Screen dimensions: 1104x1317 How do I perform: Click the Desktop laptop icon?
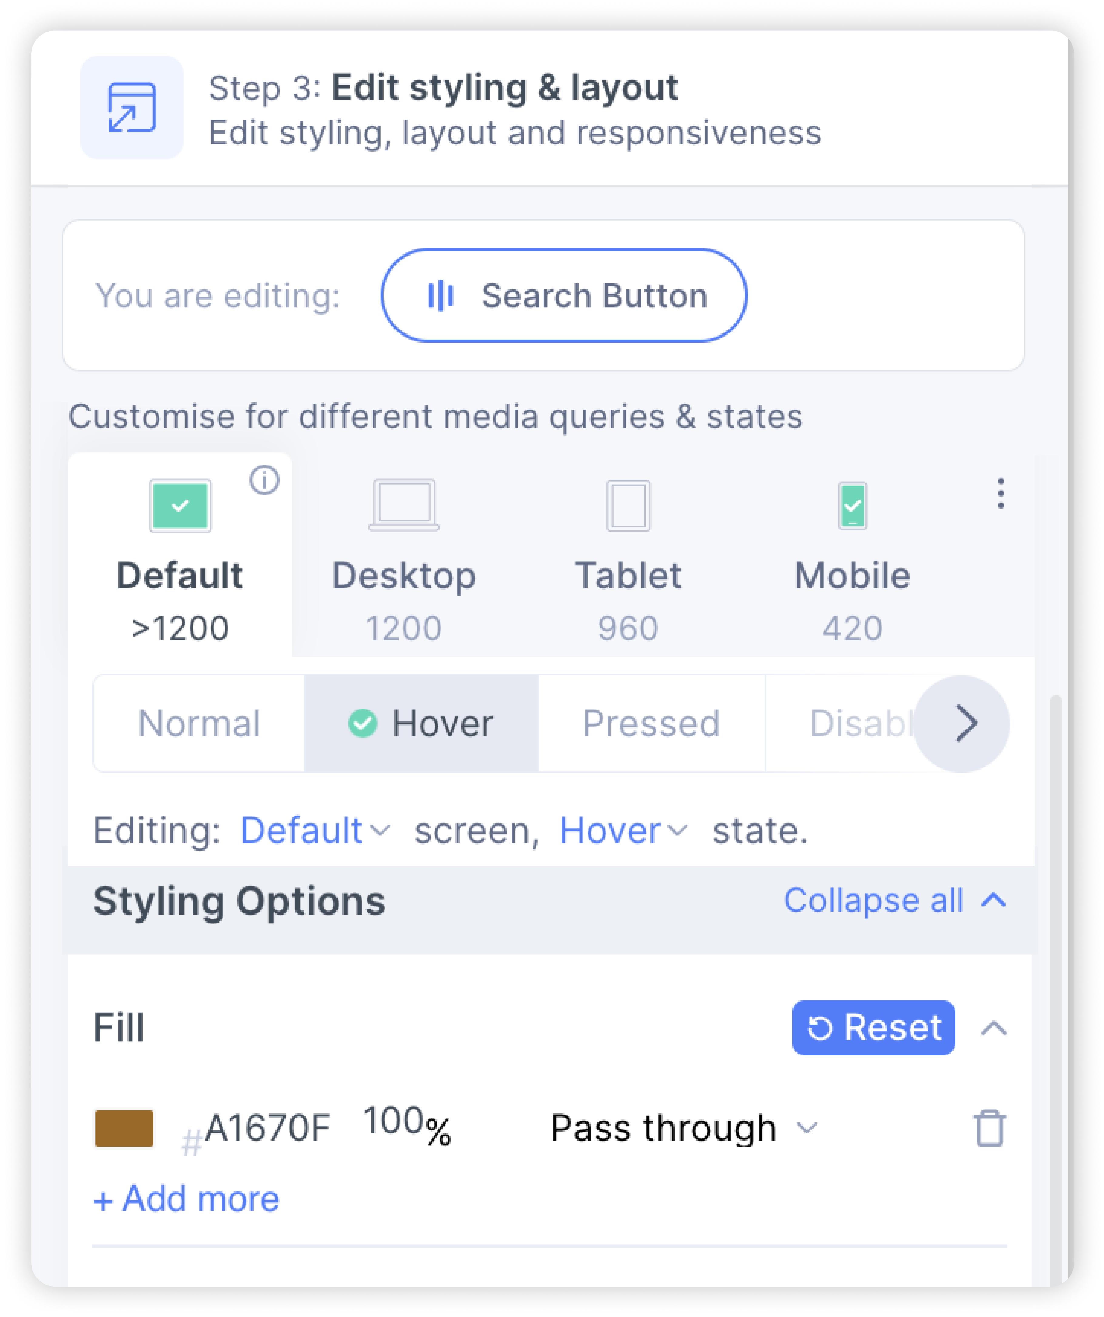[404, 505]
